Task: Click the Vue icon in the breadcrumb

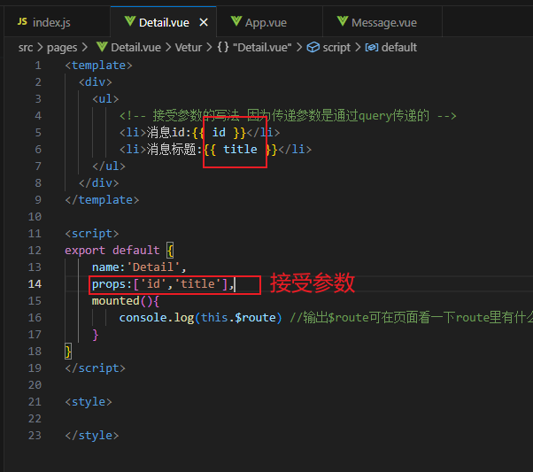Action: 102,47
